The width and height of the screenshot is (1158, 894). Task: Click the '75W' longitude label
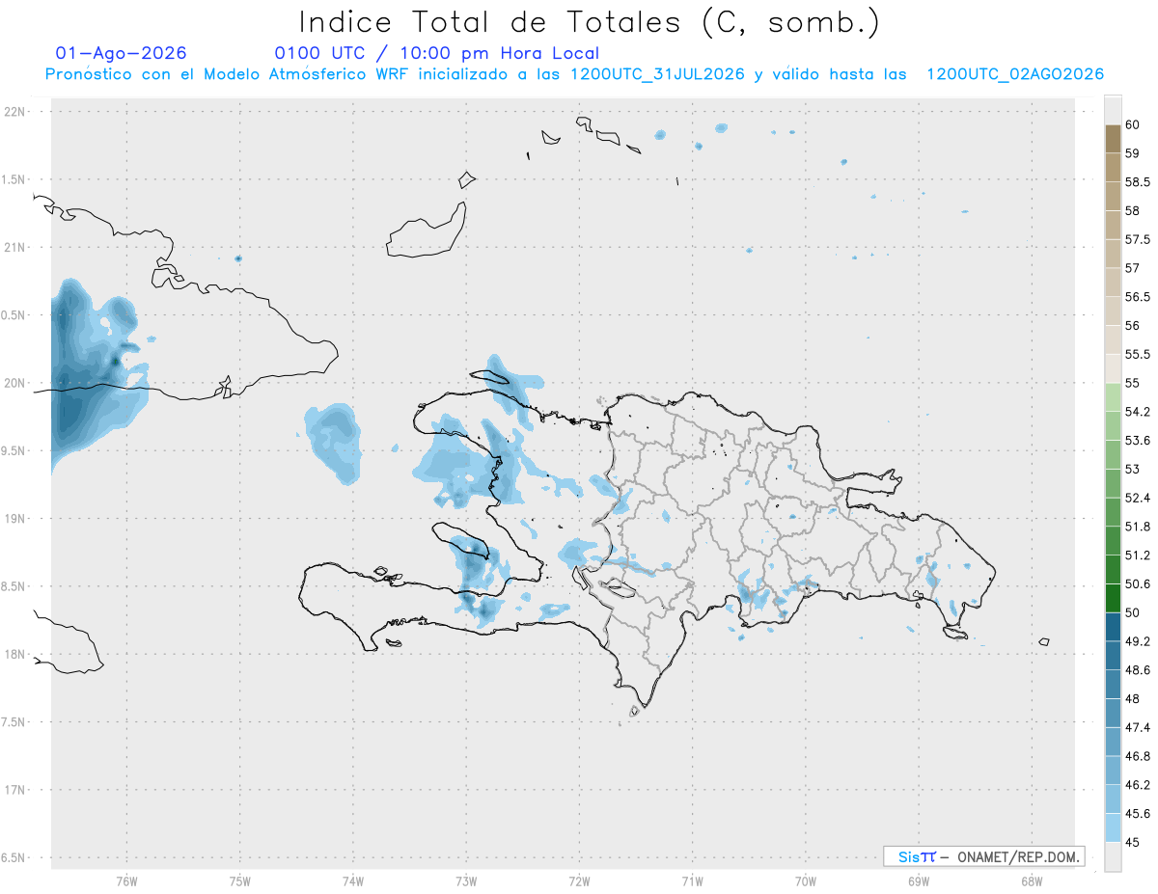point(239,881)
